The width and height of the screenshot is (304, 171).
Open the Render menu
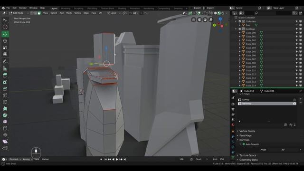click(23, 8)
